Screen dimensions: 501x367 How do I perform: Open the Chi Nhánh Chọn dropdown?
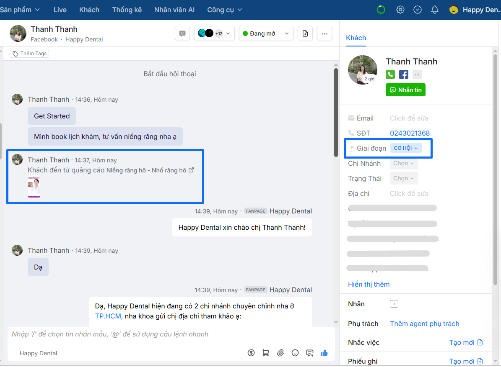point(404,163)
